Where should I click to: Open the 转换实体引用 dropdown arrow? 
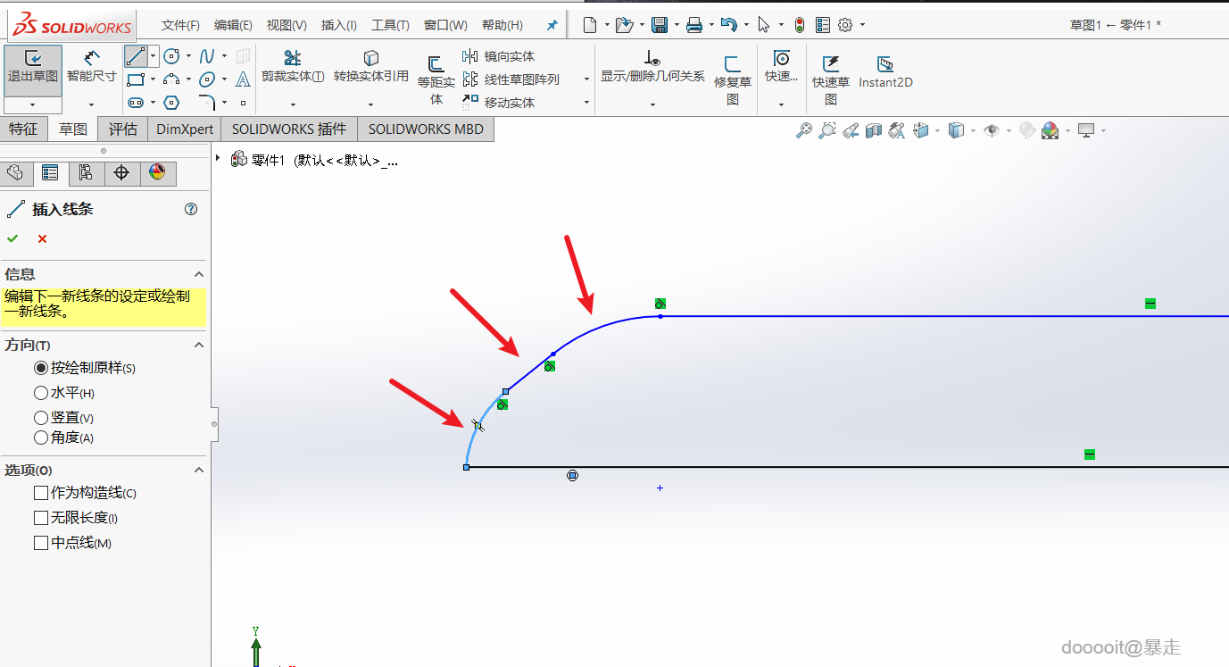(x=370, y=104)
